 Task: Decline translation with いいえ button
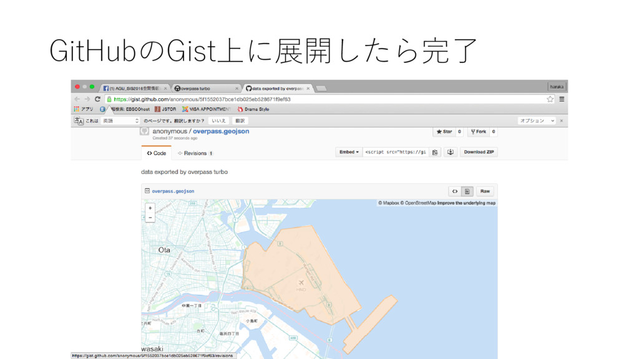click(x=218, y=121)
